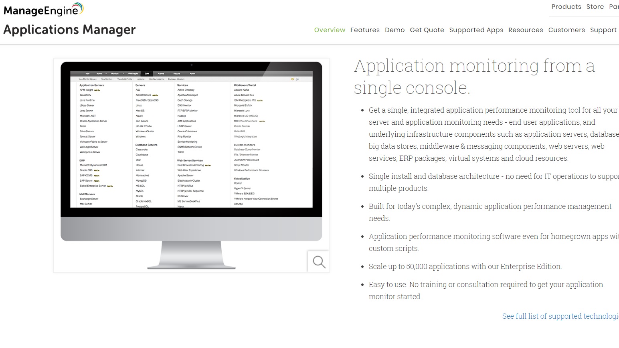Go to the Customers page
Viewport: 619px width, 348px height.
click(x=566, y=30)
